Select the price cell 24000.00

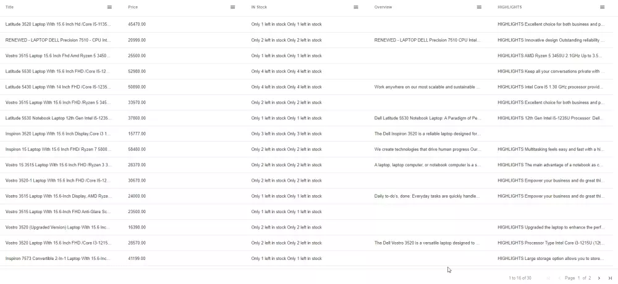tap(137, 196)
